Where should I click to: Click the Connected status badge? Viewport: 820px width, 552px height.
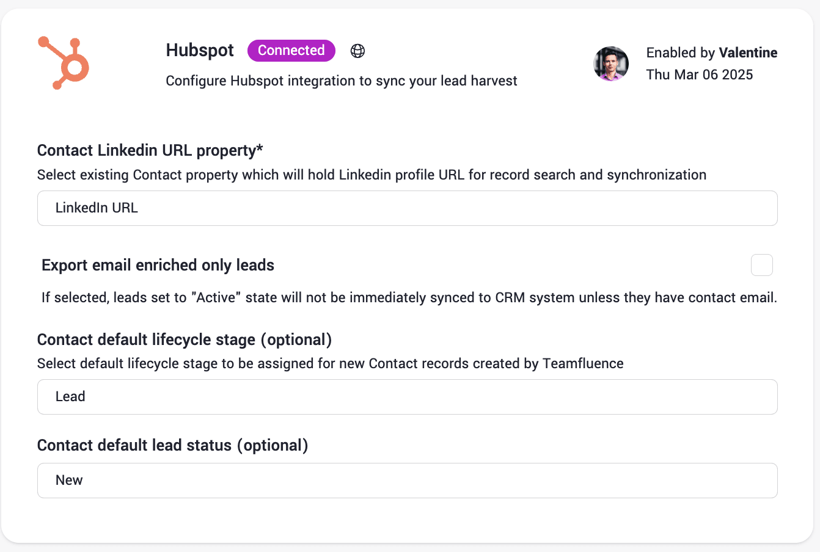tap(291, 51)
